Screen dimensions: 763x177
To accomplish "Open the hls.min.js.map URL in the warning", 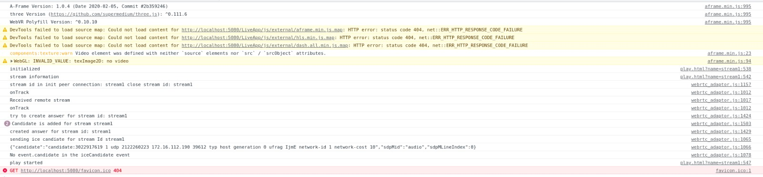I will (x=258, y=38).
